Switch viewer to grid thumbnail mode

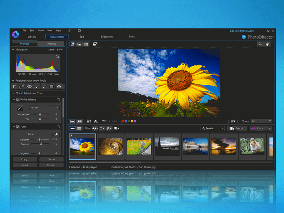point(86,44)
